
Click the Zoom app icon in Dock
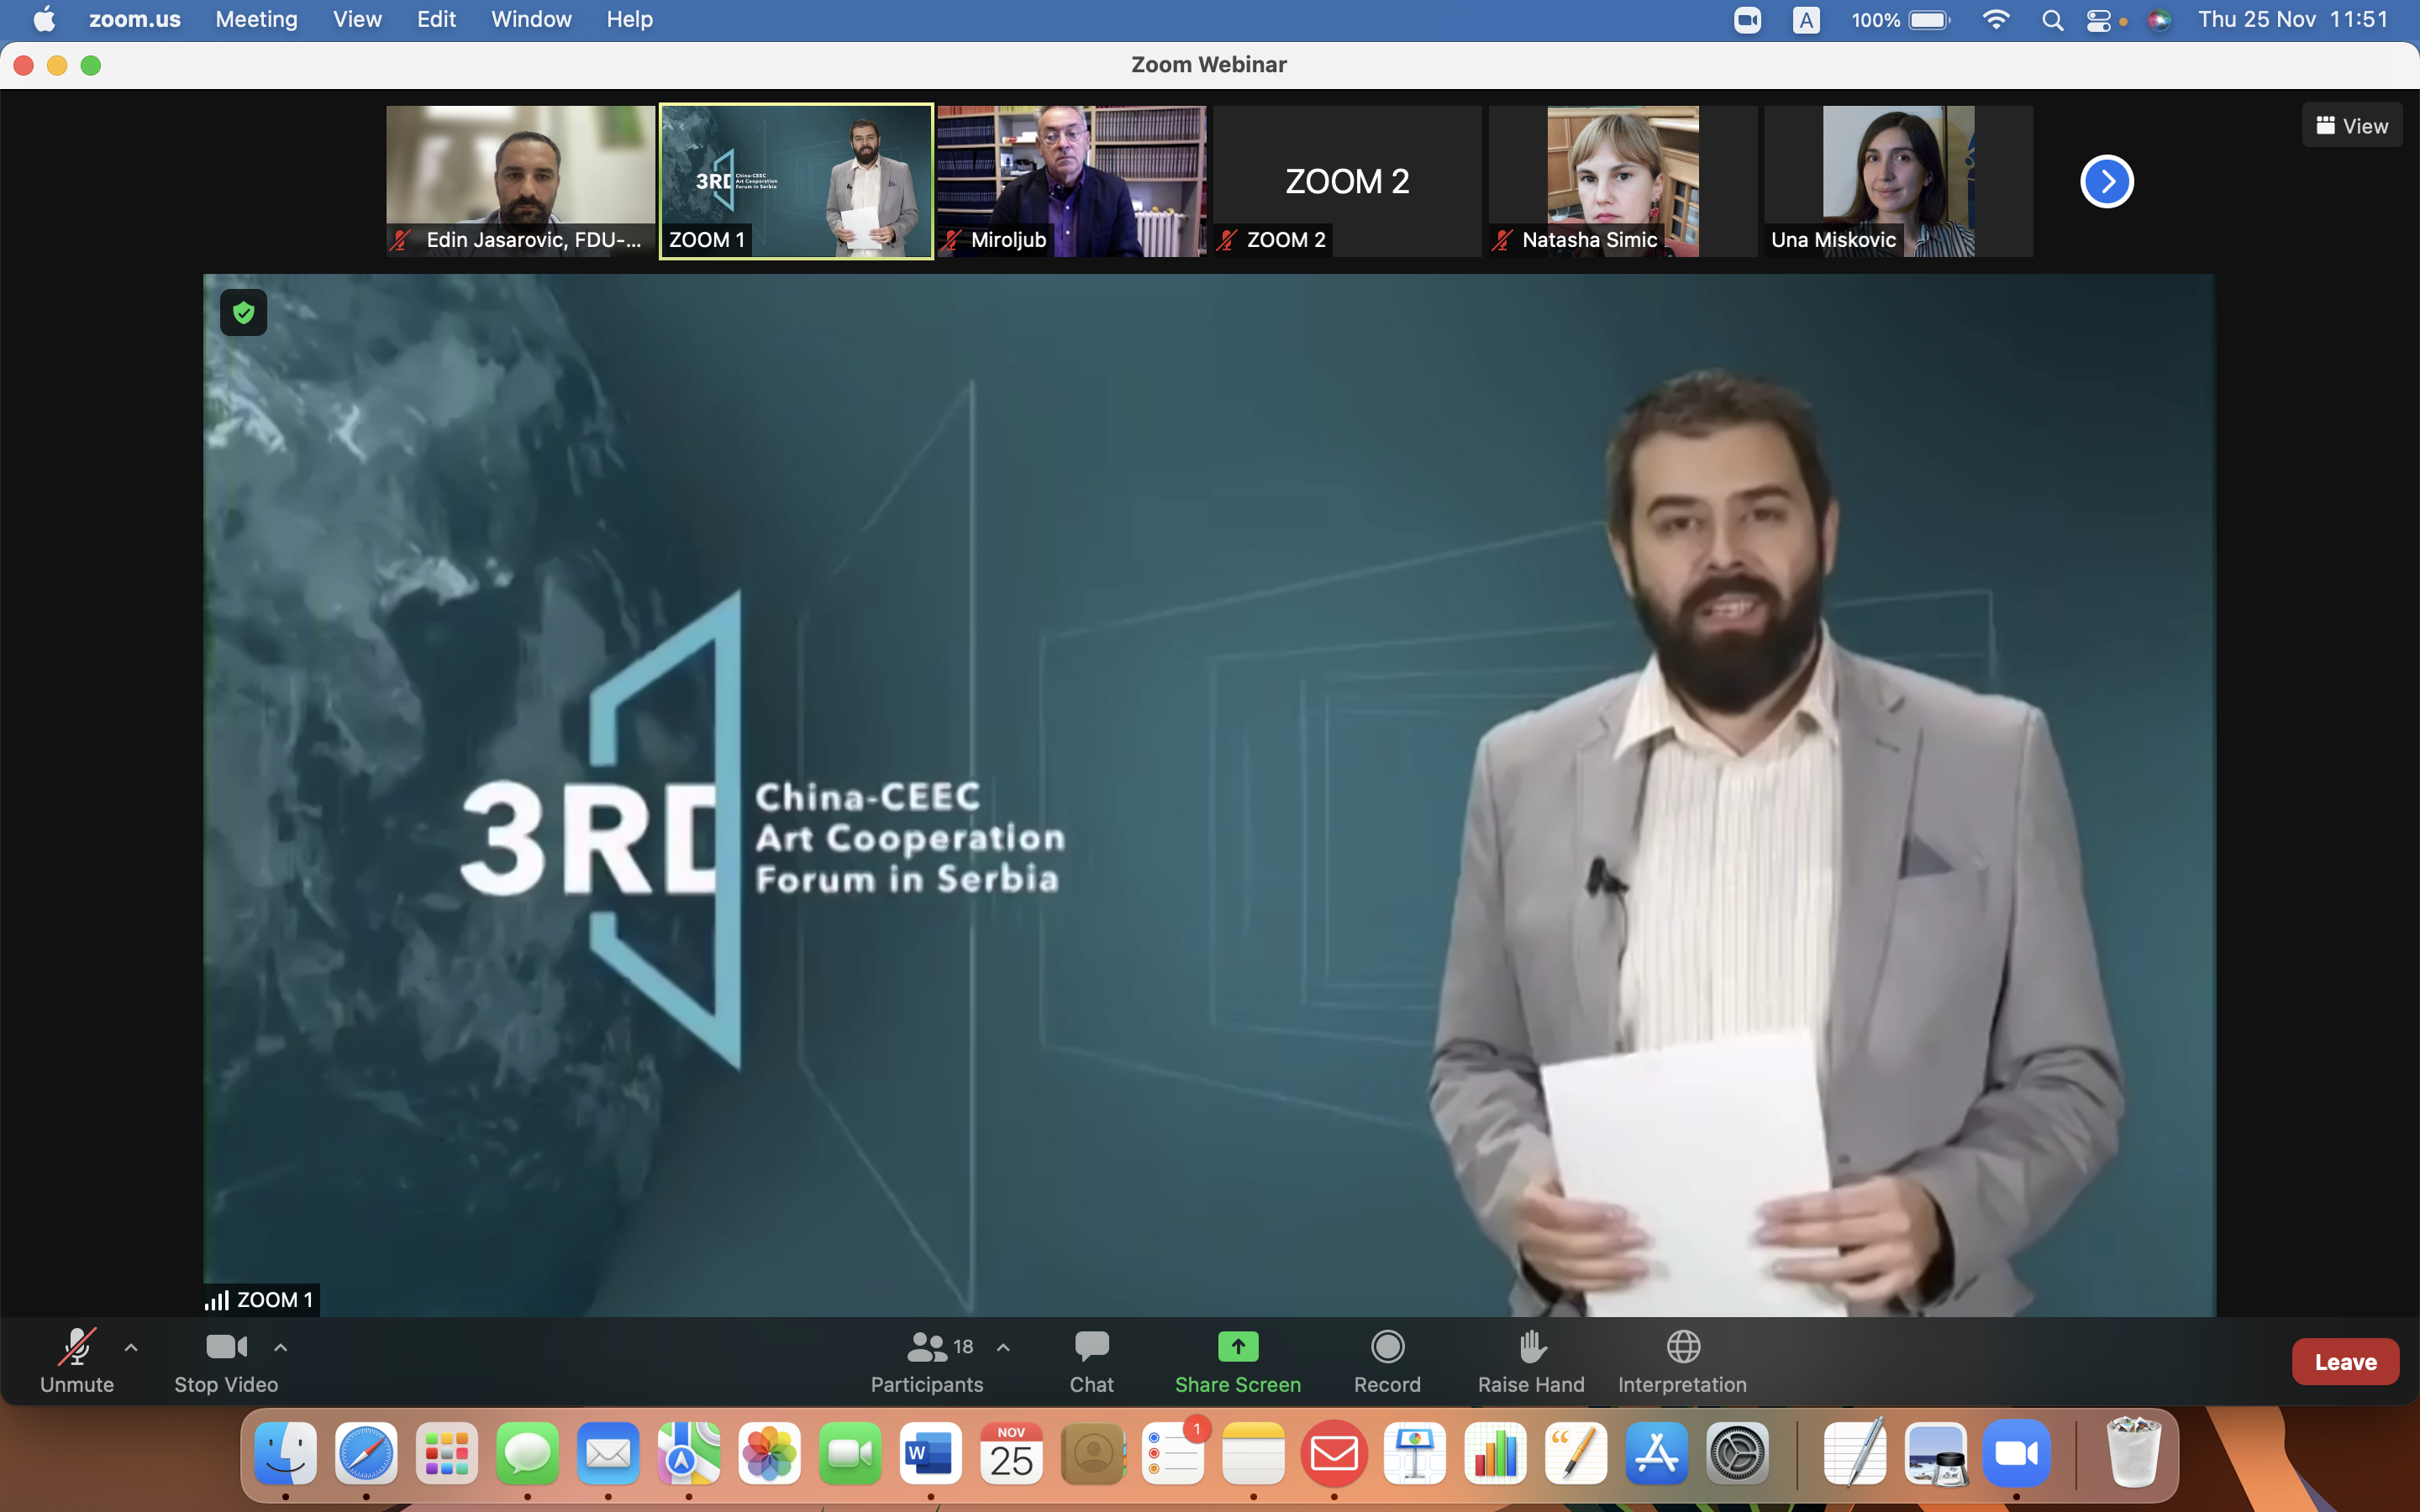tap(2017, 1453)
